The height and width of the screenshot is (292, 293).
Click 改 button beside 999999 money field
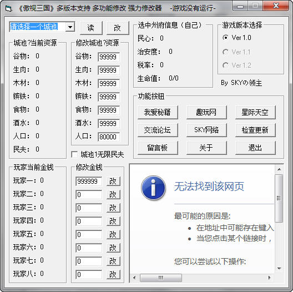click(x=113, y=181)
